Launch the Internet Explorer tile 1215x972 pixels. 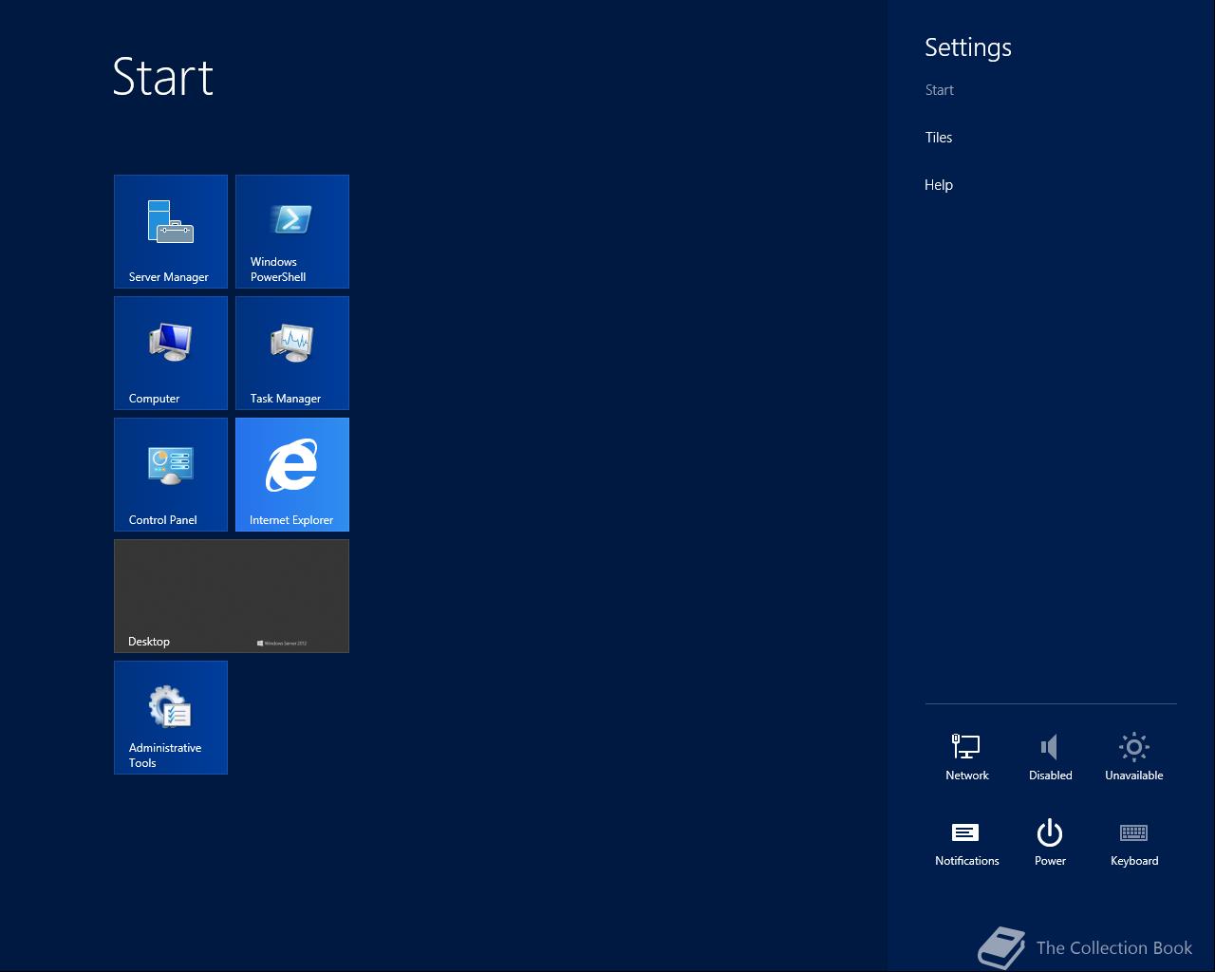292,475
